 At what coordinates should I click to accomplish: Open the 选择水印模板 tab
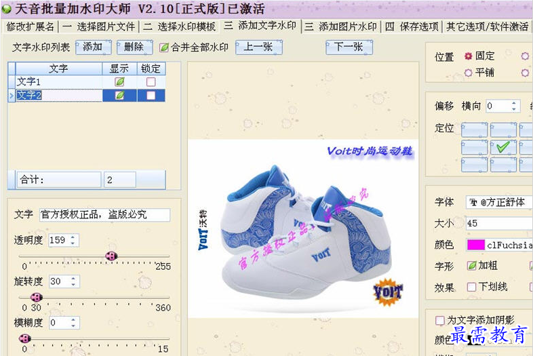[180, 26]
